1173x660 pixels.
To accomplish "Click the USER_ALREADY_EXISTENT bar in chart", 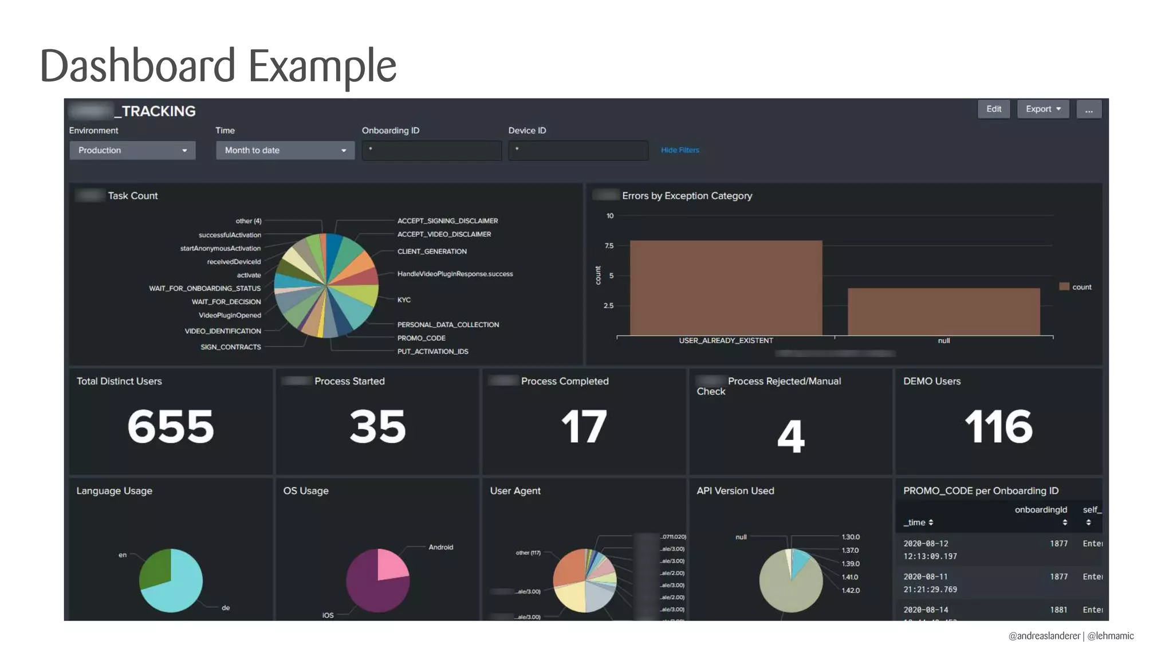I will tap(726, 288).
